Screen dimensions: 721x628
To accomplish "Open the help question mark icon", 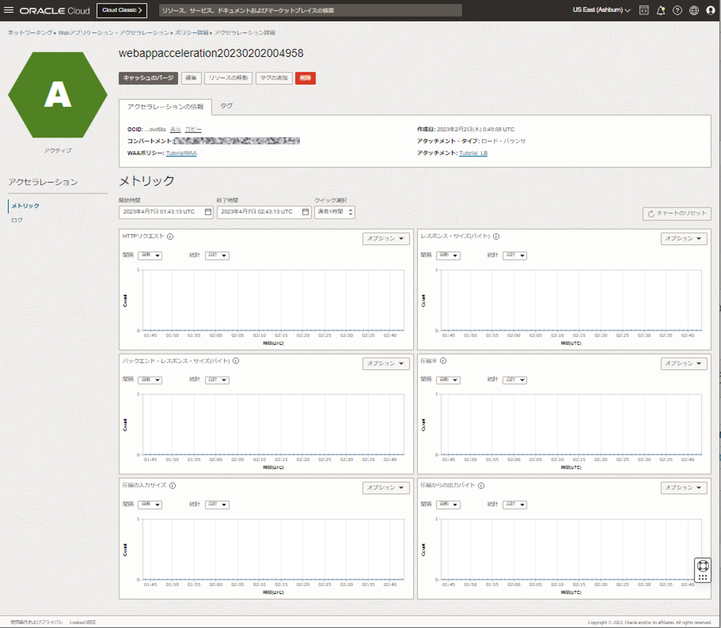I will (678, 10).
